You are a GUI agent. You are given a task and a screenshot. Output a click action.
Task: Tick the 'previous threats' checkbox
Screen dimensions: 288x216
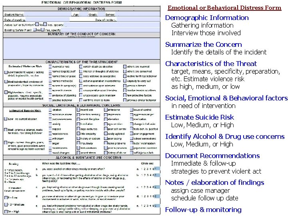(125, 86)
